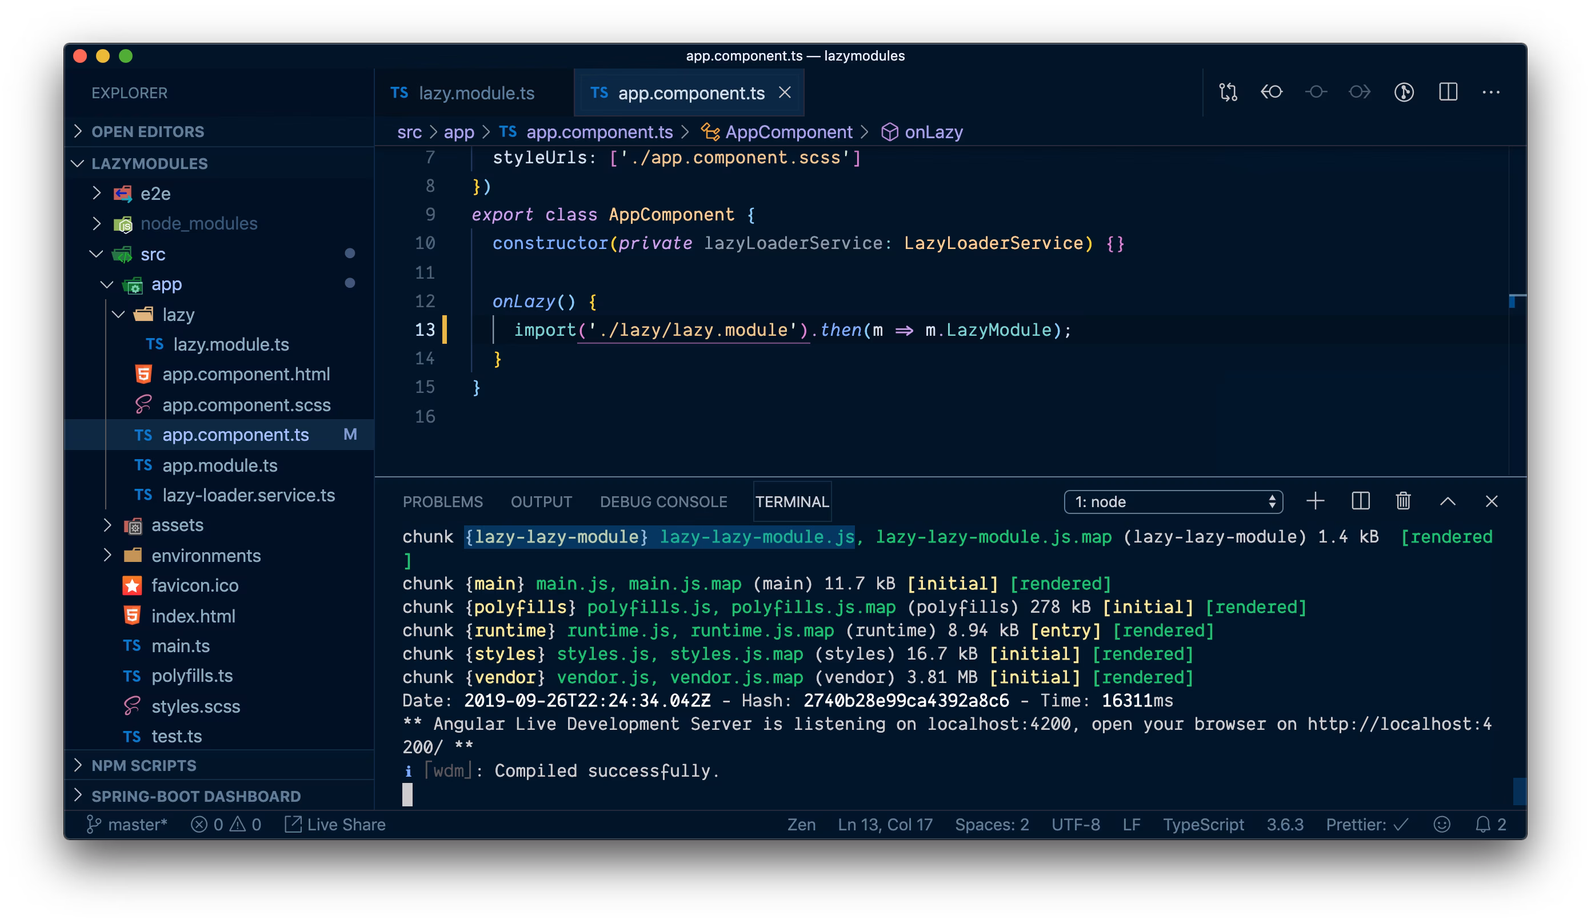Toggle the Prettier formatter status item

pos(1366,824)
